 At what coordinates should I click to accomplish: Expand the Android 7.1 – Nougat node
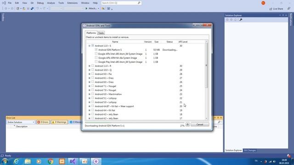pyautogui.click(x=90, y=86)
